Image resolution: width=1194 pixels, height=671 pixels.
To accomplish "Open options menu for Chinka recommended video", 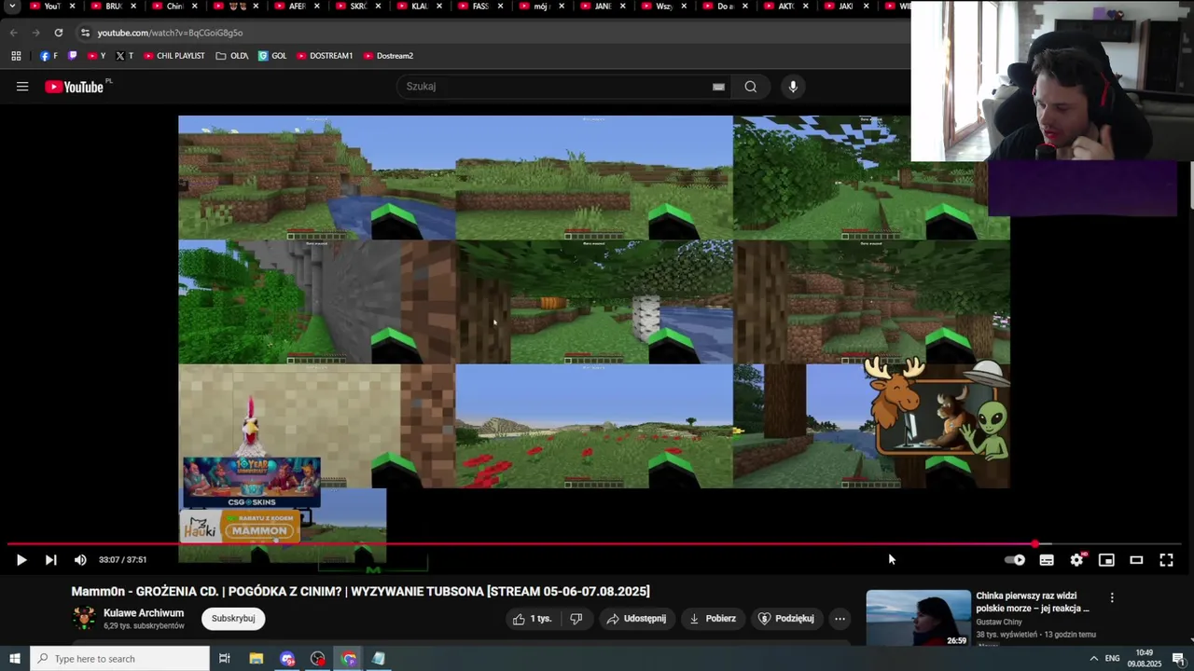I will pos(1112,598).
